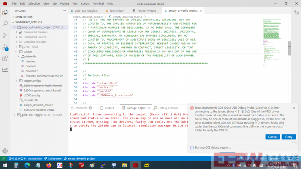Switch to Problems panel tab

click(81, 108)
